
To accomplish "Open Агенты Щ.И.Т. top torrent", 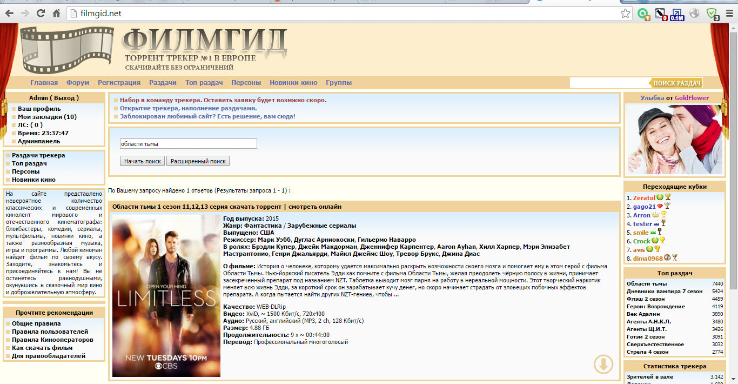I will (646, 329).
